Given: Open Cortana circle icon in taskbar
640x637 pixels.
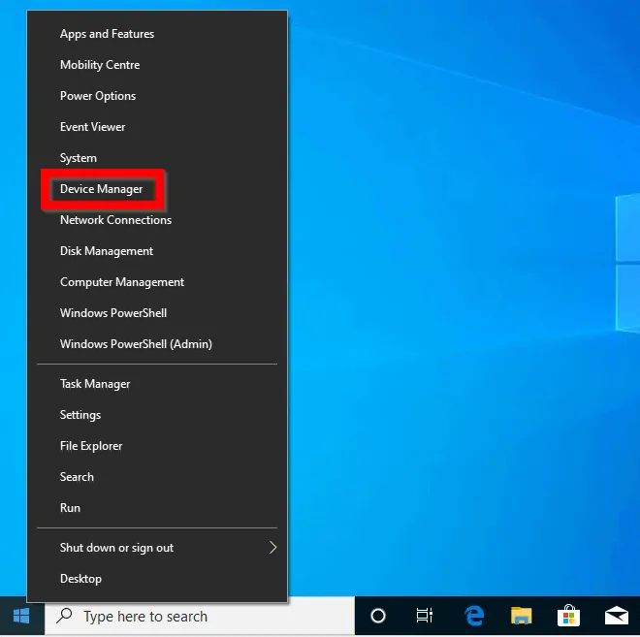Looking at the screenshot, I should coord(378,617).
